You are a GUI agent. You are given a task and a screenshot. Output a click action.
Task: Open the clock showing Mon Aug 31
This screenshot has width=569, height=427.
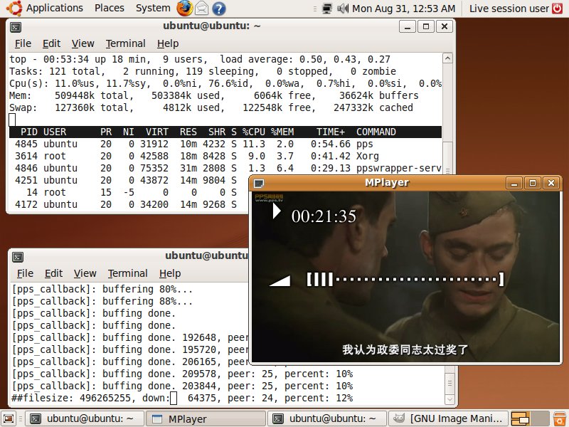[x=403, y=9]
